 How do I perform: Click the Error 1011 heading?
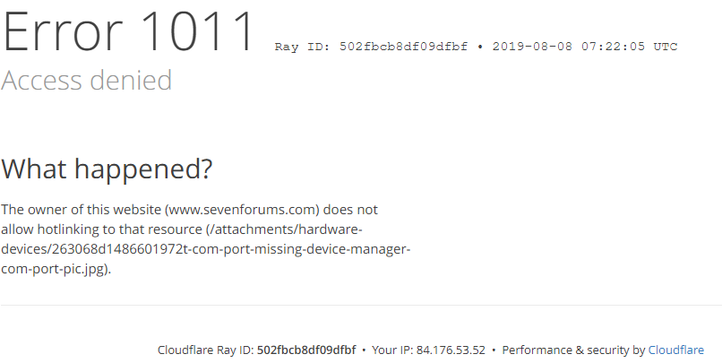click(x=128, y=31)
